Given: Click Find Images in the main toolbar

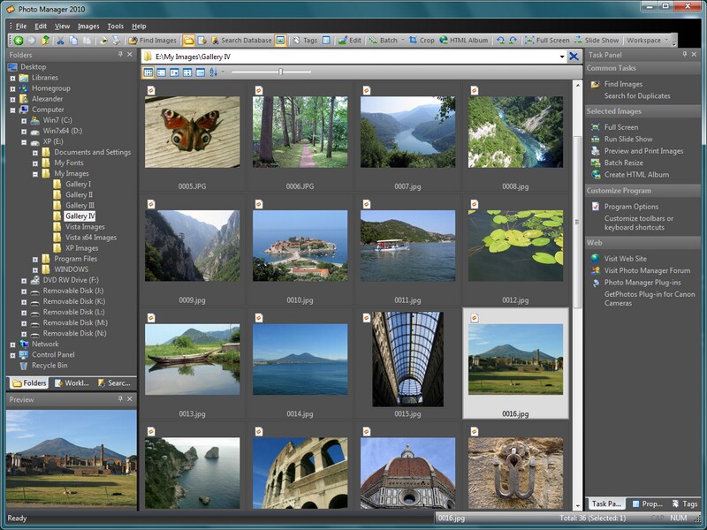Looking at the screenshot, I should (152, 40).
